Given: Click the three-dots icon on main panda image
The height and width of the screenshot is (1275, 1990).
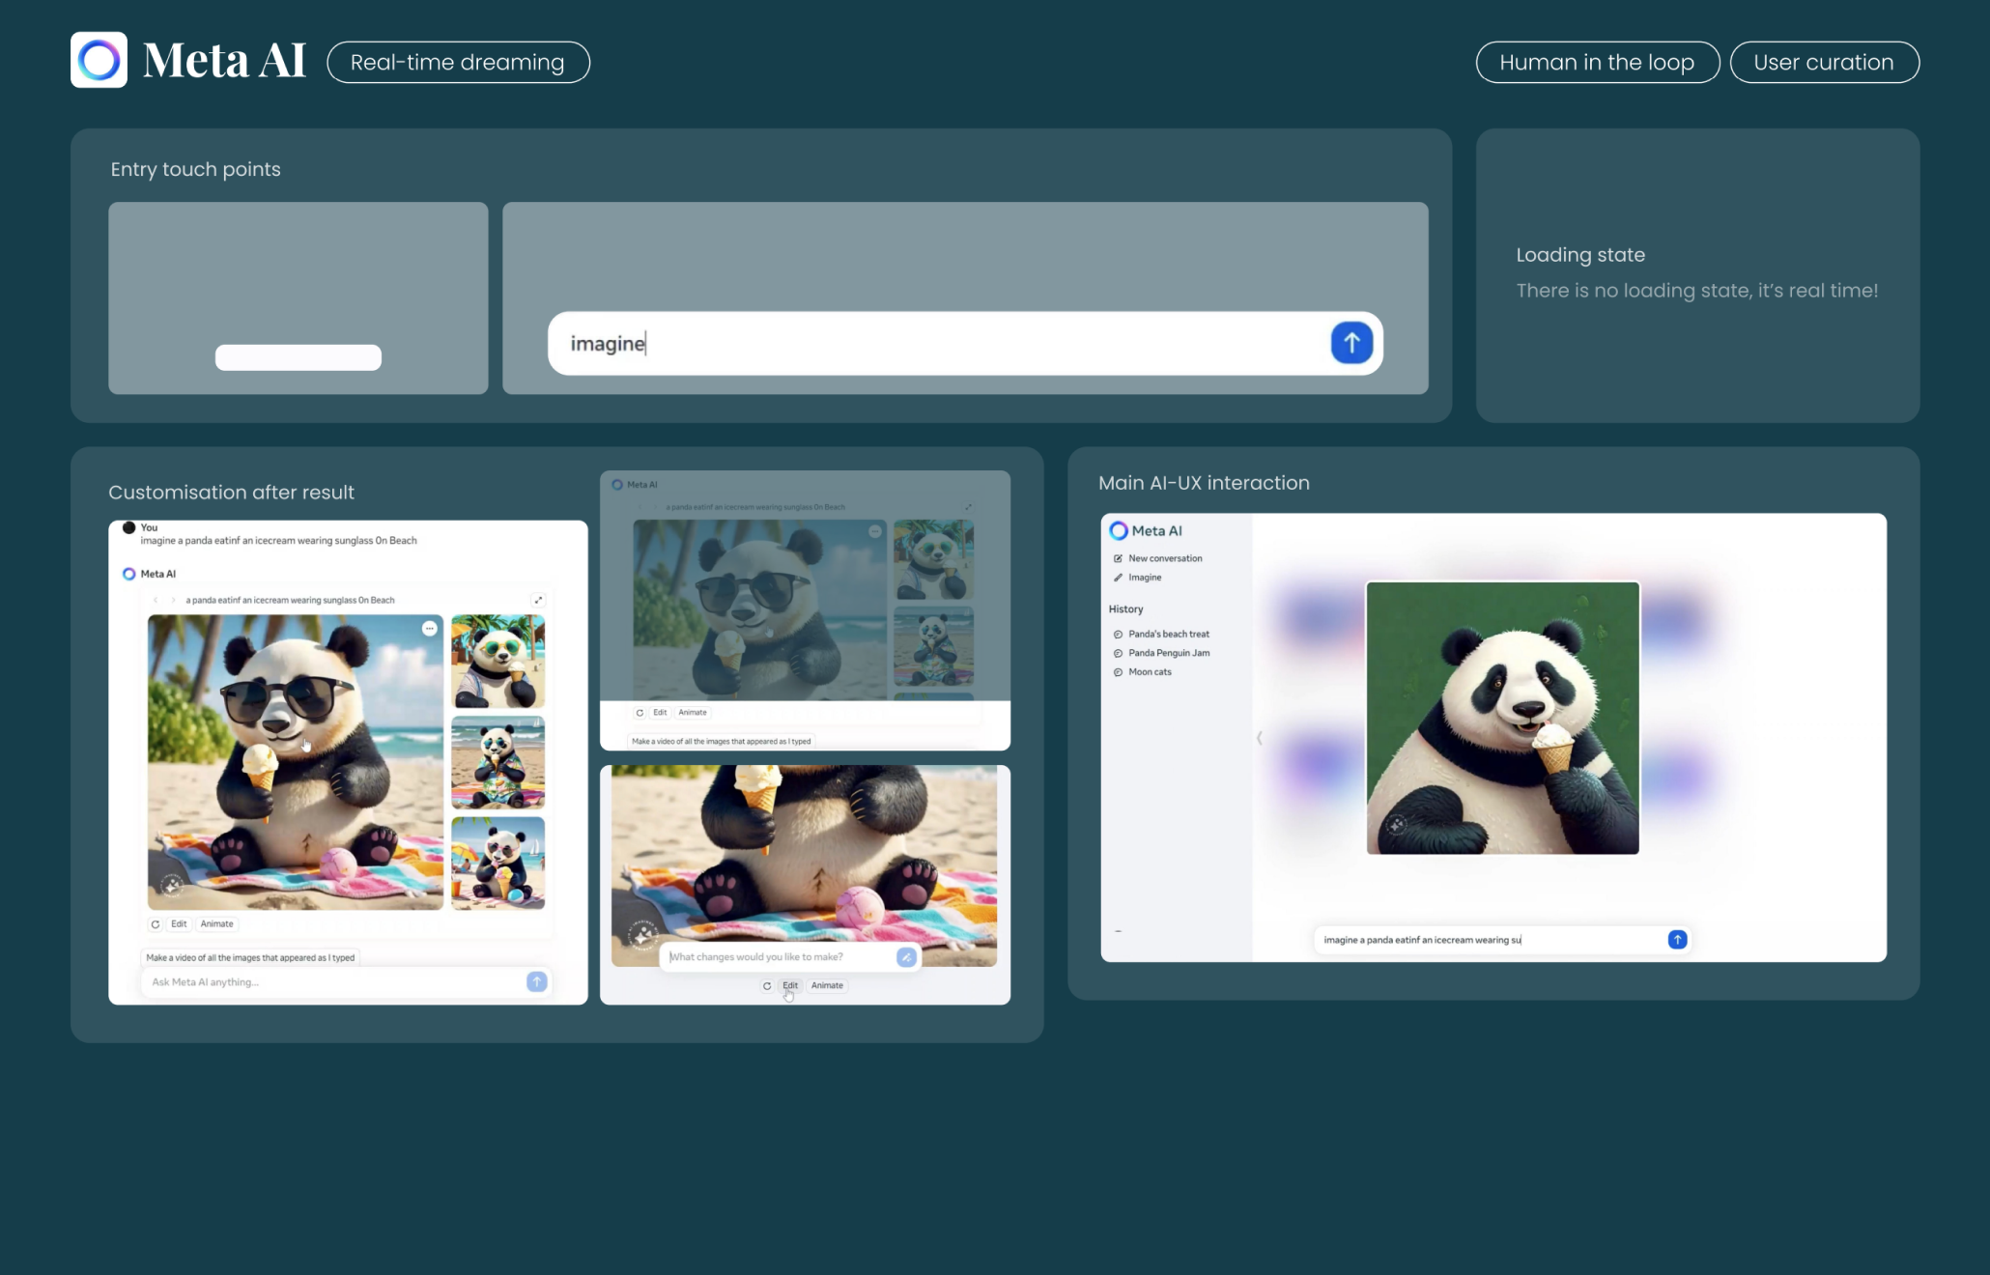Looking at the screenshot, I should tap(429, 629).
